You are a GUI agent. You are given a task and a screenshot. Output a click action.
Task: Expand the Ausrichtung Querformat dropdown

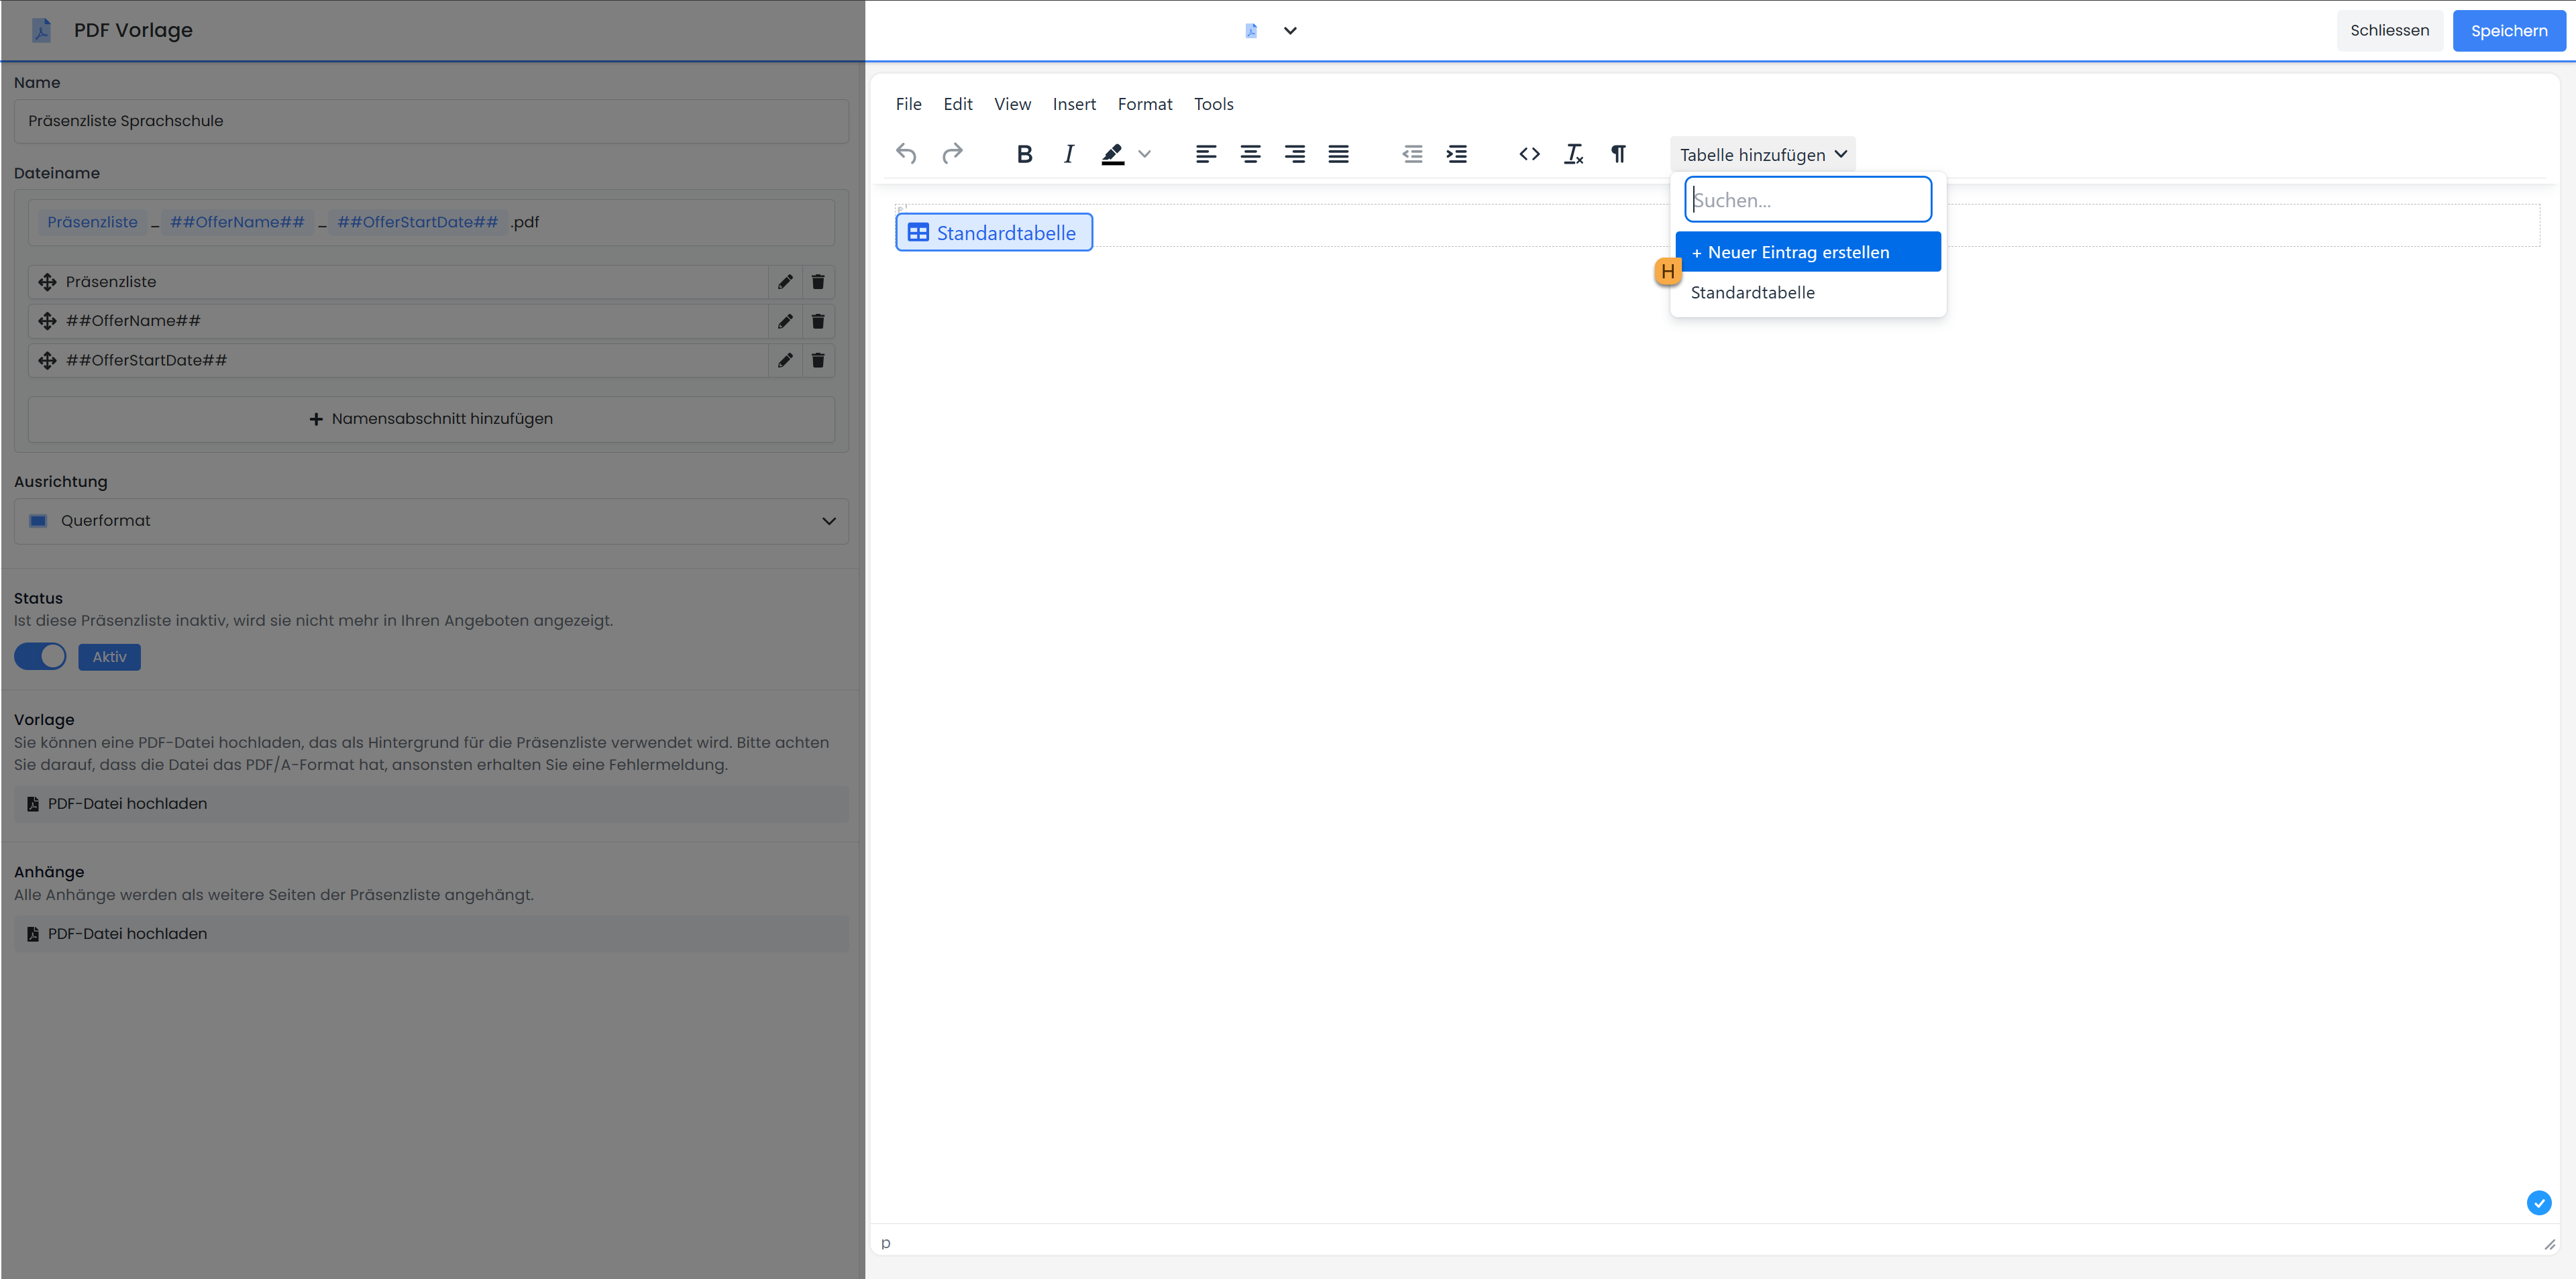coord(431,521)
